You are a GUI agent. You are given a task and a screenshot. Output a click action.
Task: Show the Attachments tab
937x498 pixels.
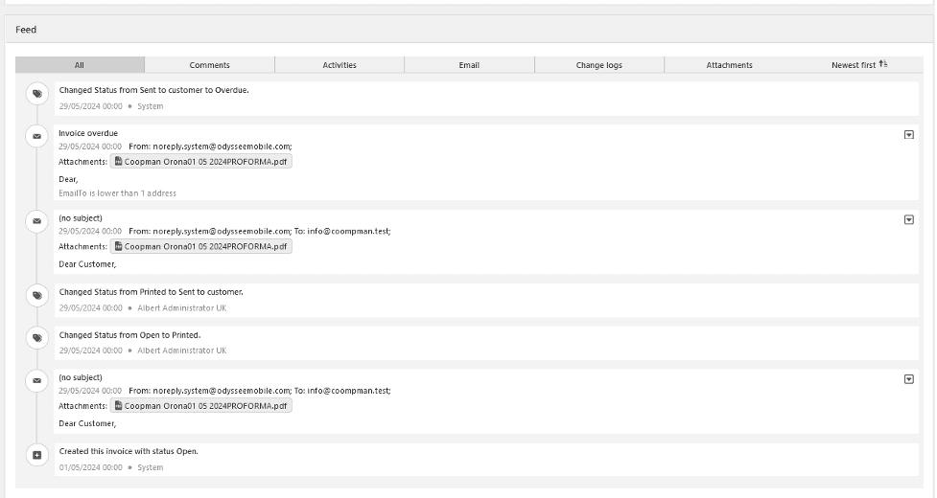tap(729, 65)
